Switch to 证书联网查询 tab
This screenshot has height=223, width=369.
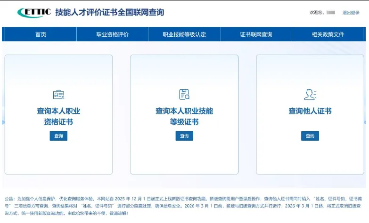pyautogui.click(x=256, y=34)
